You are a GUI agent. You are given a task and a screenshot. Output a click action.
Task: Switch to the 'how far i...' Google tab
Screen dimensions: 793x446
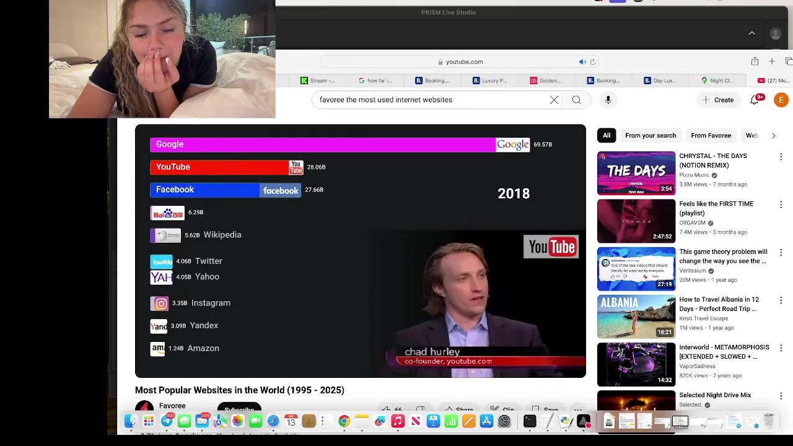tap(375, 81)
